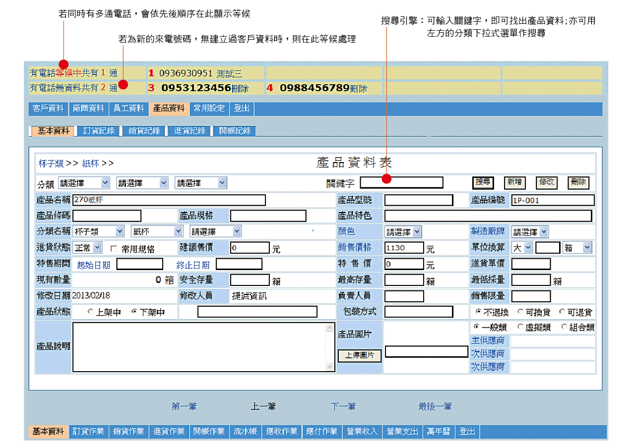Viewport: 635px width, 446px height.
Task: Select the 可換貨 radio button
Action: [520, 312]
